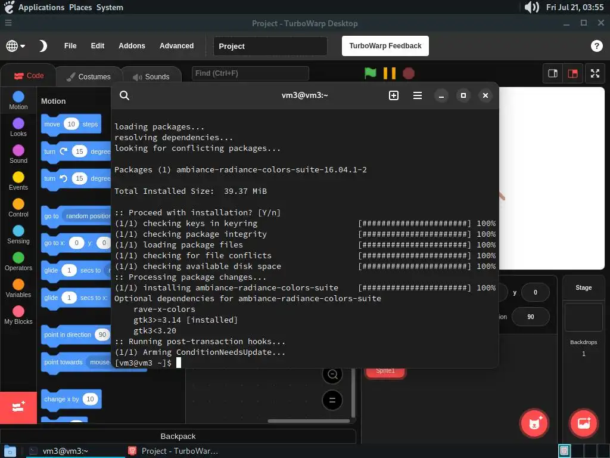Select the Sensing blocks category
610x458 pixels.
click(x=18, y=235)
